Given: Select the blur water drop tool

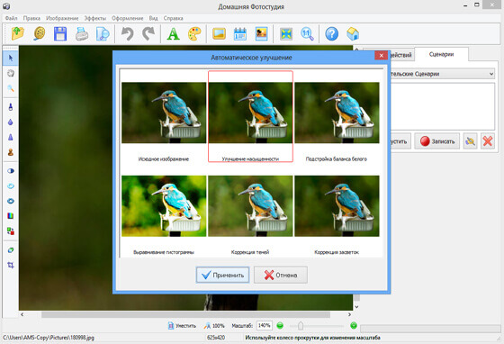Looking at the screenshot, I should [x=11, y=122].
